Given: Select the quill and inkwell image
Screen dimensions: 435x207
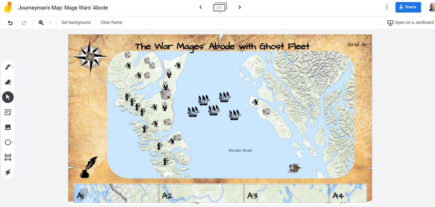Looking at the screenshot, I should tap(88, 168).
